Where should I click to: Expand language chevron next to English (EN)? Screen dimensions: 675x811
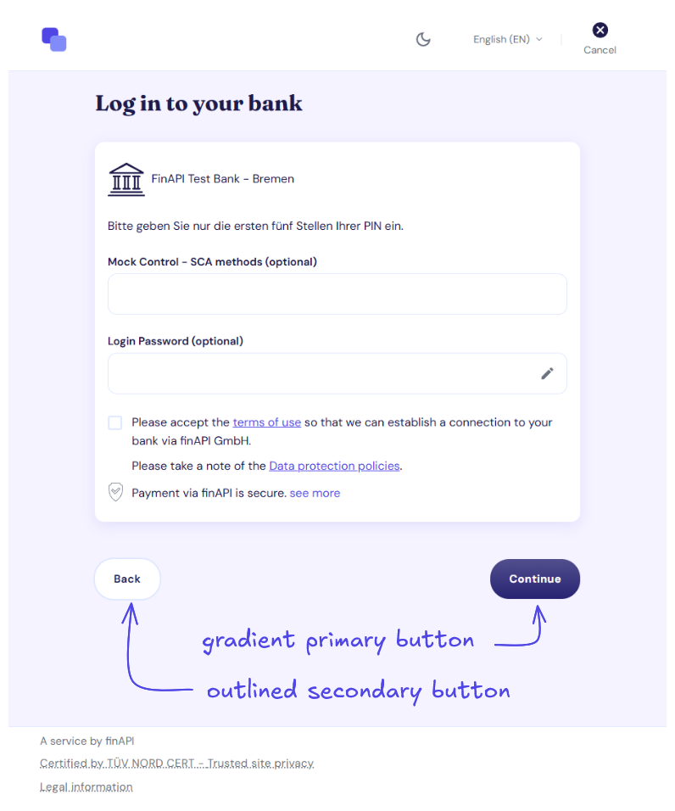point(539,39)
